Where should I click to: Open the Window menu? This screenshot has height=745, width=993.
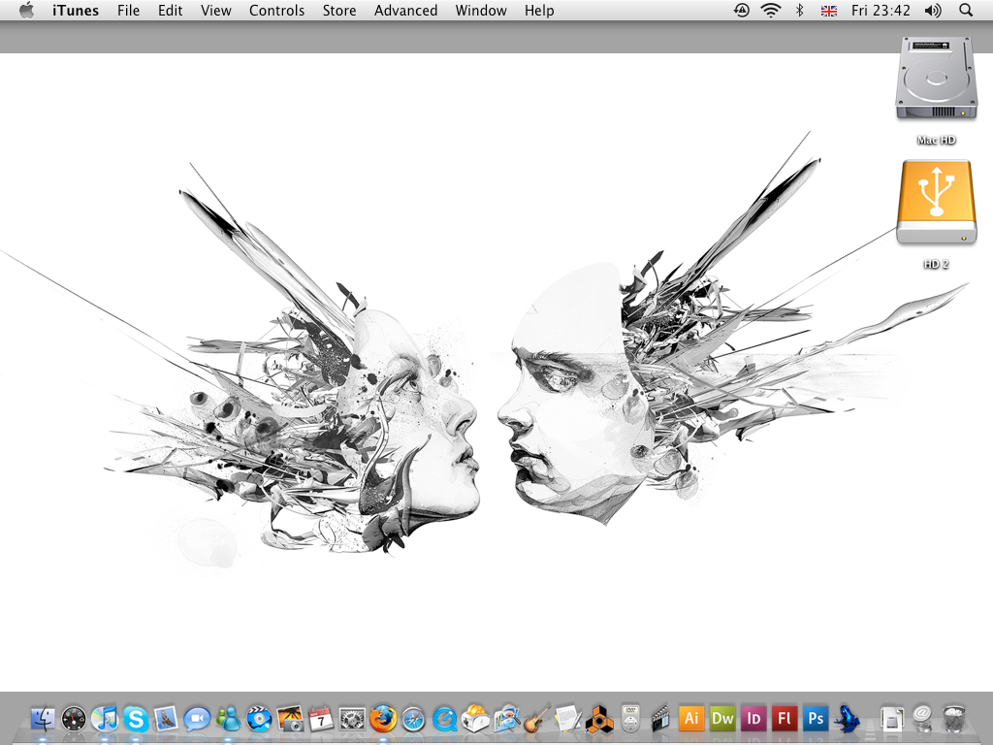click(481, 10)
